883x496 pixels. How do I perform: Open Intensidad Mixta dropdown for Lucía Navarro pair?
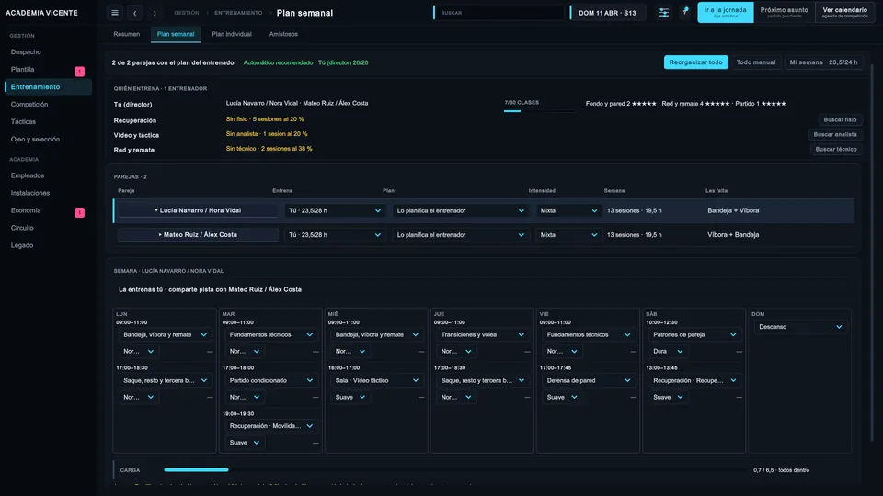[x=568, y=210]
